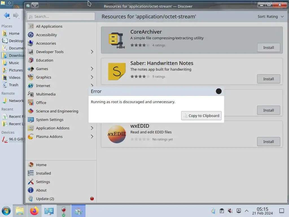
Task: Click the Discover search field
Action: pos(61,17)
